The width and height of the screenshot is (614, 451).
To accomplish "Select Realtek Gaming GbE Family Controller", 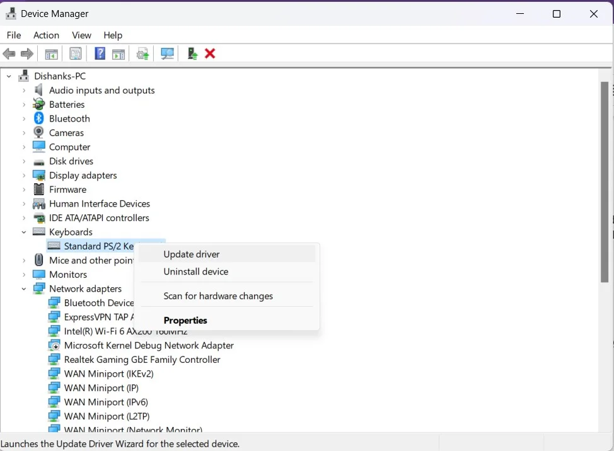I will pos(142,360).
